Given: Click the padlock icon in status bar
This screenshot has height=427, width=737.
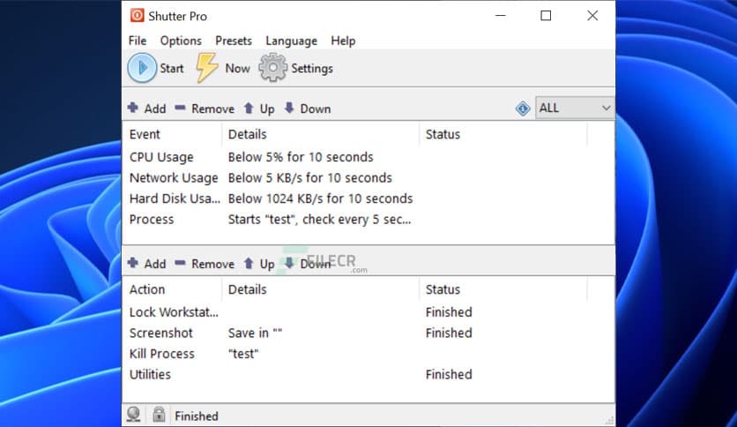Looking at the screenshot, I should (159, 415).
